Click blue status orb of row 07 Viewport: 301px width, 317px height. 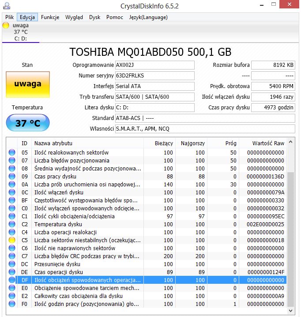click(x=12, y=160)
